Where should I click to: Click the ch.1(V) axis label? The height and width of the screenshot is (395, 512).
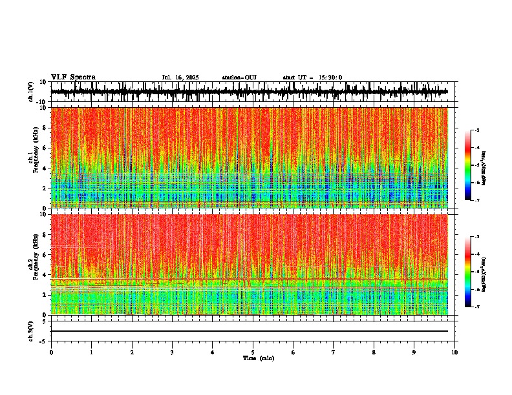[31, 92]
